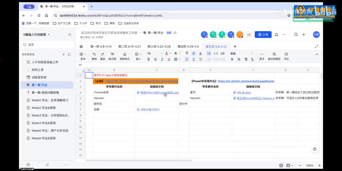Click the 分享 share button
This screenshot has height=171, width=342.
click(x=263, y=34)
